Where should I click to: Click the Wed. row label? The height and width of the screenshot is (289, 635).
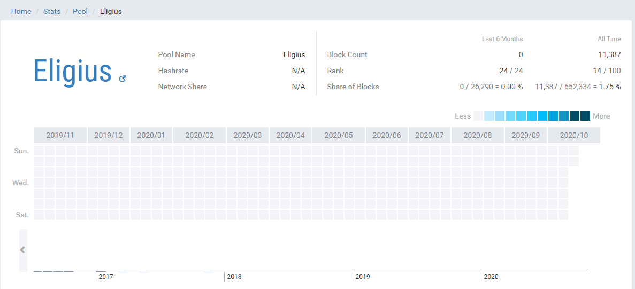(20, 183)
